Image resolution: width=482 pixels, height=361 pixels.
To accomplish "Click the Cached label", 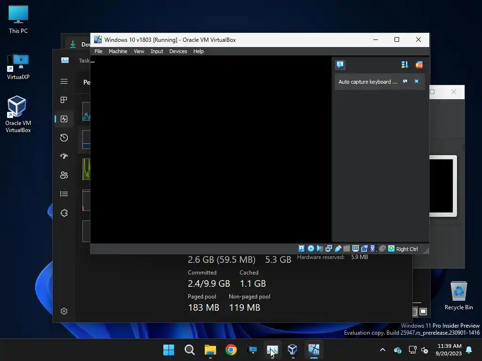I will pos(249,272).
